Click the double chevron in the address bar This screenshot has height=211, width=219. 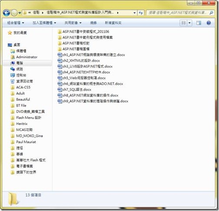coord(30,13)
